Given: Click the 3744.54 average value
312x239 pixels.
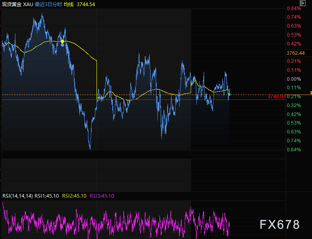Looking at the screenshot, I should click(x=86, y=4).
